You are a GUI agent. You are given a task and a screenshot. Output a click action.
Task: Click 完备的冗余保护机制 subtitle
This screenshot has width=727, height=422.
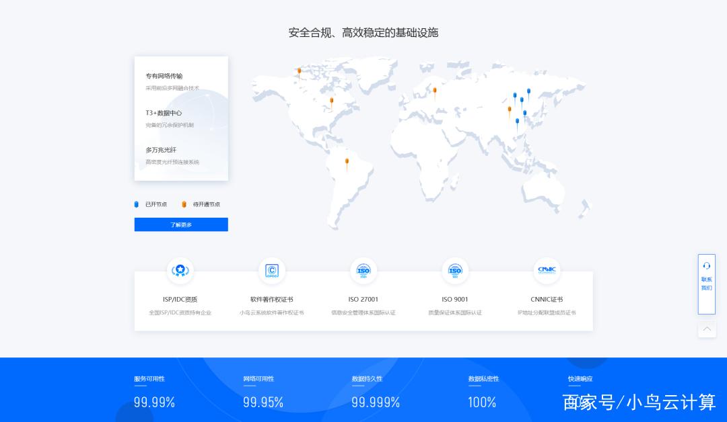170,125
